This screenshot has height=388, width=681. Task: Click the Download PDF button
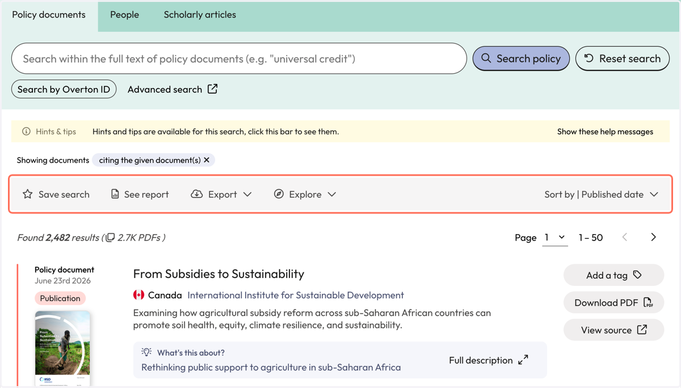(x=613, y=302)
